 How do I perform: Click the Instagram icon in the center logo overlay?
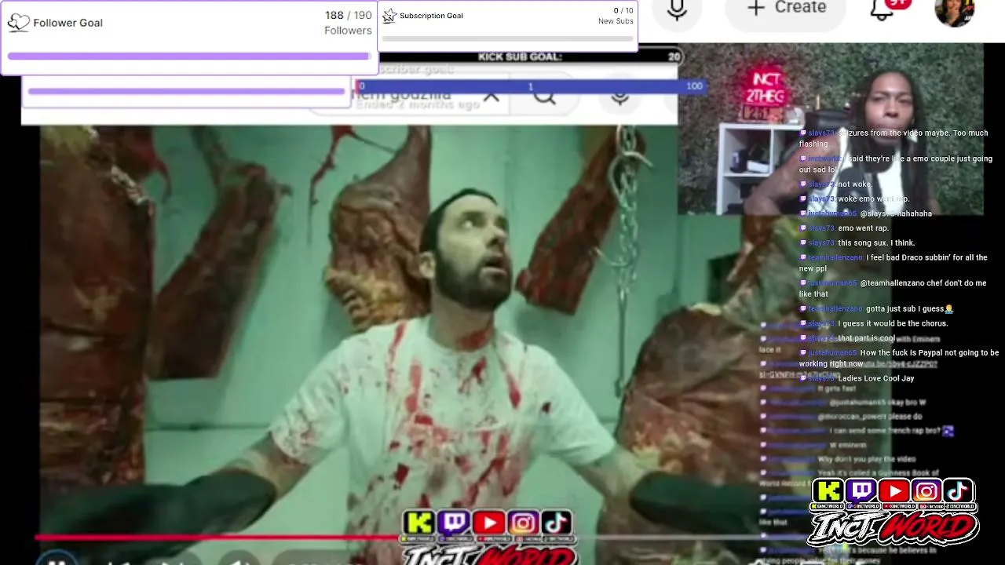click(x=523, y=523)
